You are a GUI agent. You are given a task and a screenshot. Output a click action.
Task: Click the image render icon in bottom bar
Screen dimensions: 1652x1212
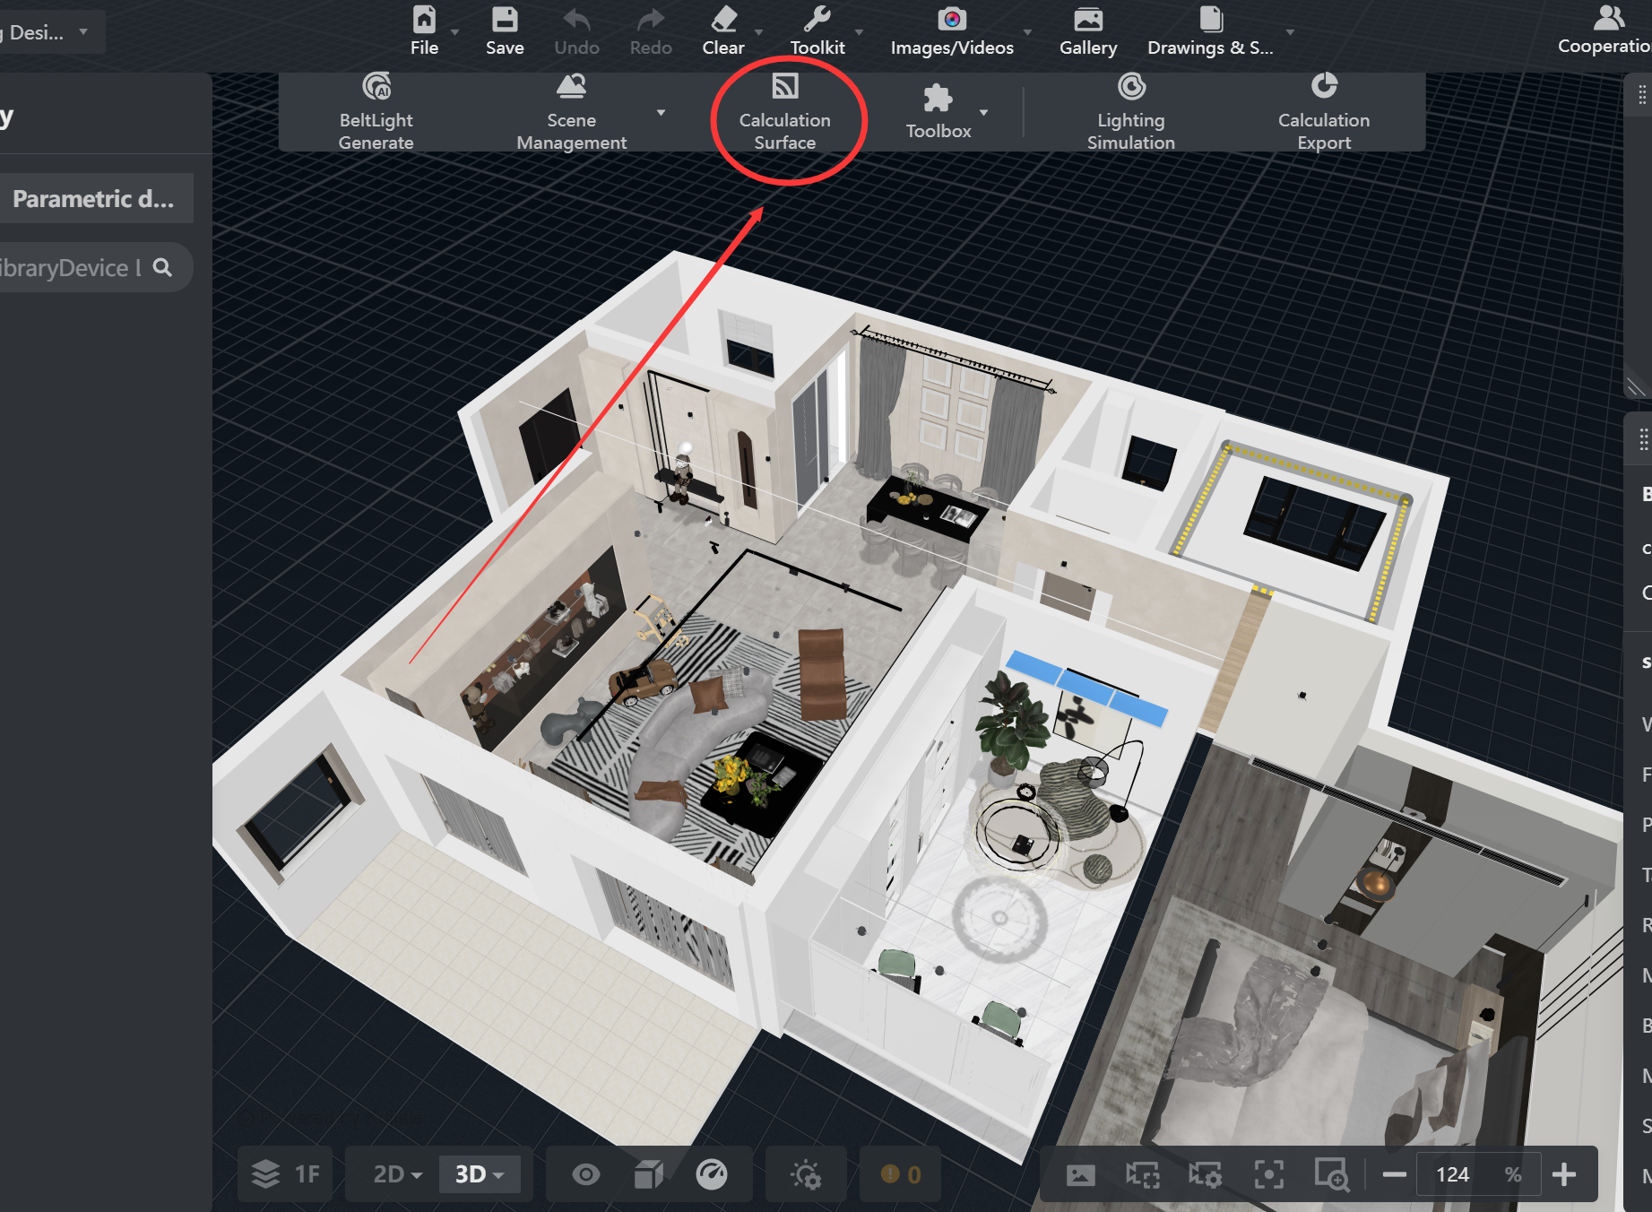[1080, 1174]
